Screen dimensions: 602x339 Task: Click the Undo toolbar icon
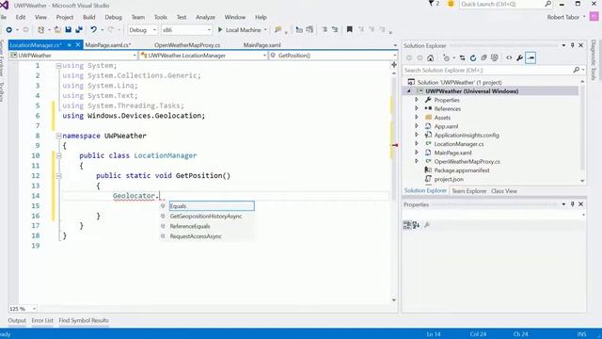93,29
